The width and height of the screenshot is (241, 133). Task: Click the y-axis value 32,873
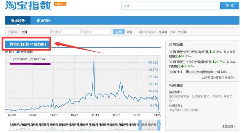coord(153,70)
